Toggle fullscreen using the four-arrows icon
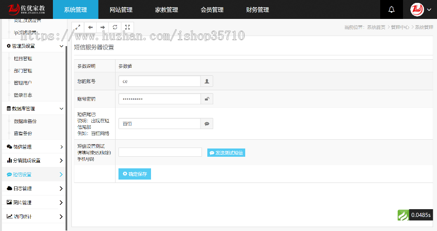The width and height of the screenshot is (437, 231). 127,27
